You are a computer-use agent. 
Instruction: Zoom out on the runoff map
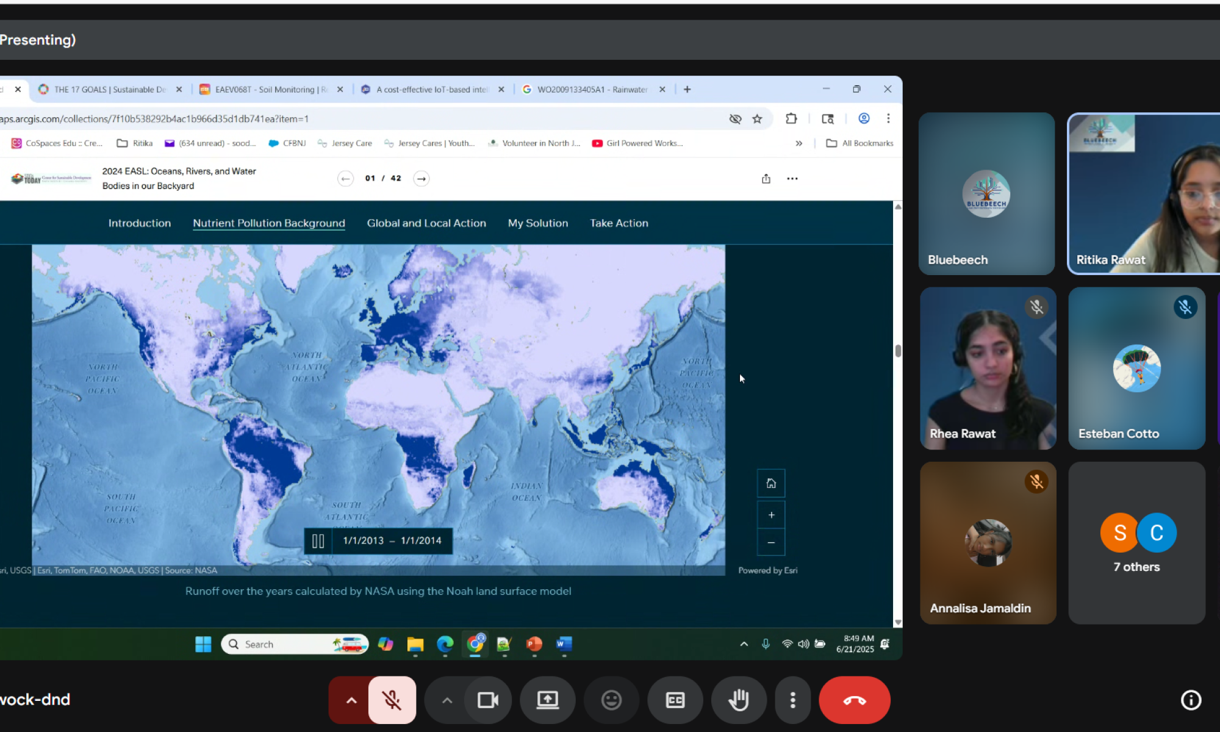pos(771,542)
